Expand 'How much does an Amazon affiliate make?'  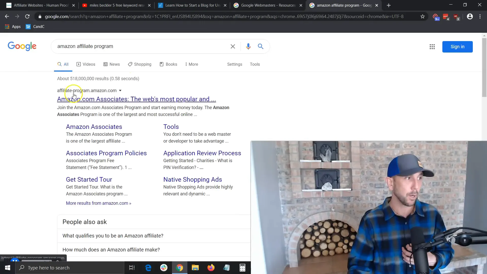[154, 250]
